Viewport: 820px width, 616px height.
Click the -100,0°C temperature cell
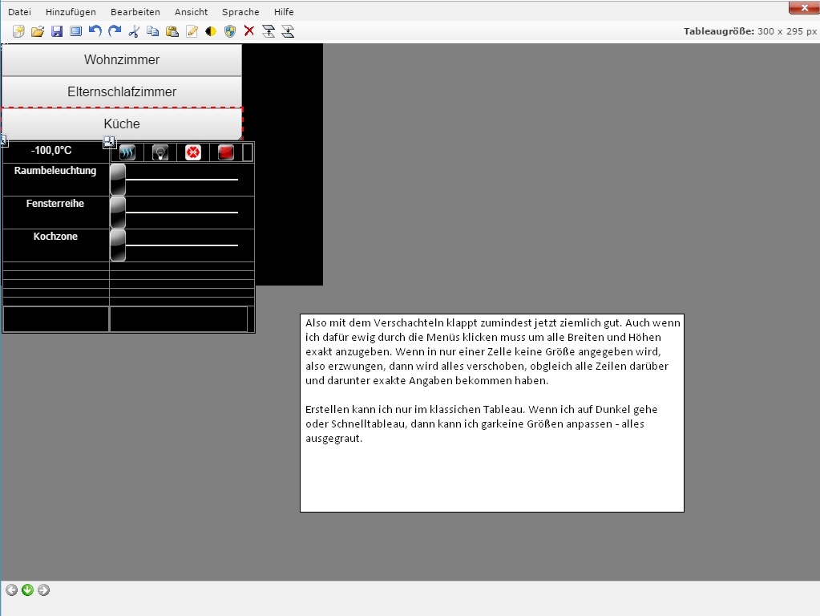pyautogui.click(x=51, y=151)
